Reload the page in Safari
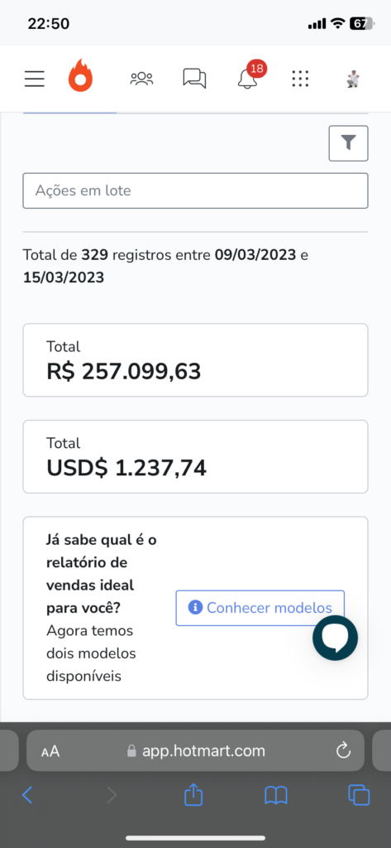 344,750
